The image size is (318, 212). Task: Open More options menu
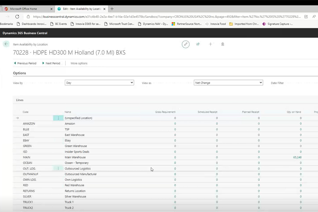coord(79,63)
